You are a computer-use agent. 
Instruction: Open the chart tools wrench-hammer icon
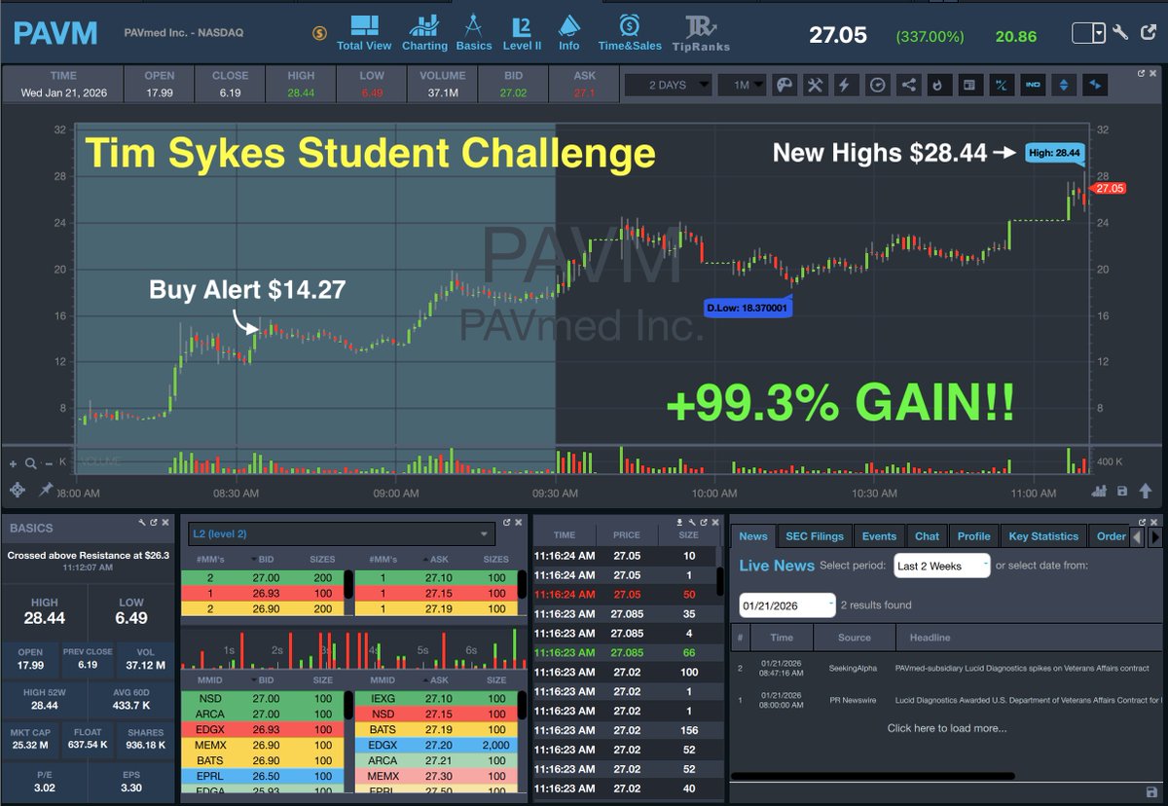(815, 85)
